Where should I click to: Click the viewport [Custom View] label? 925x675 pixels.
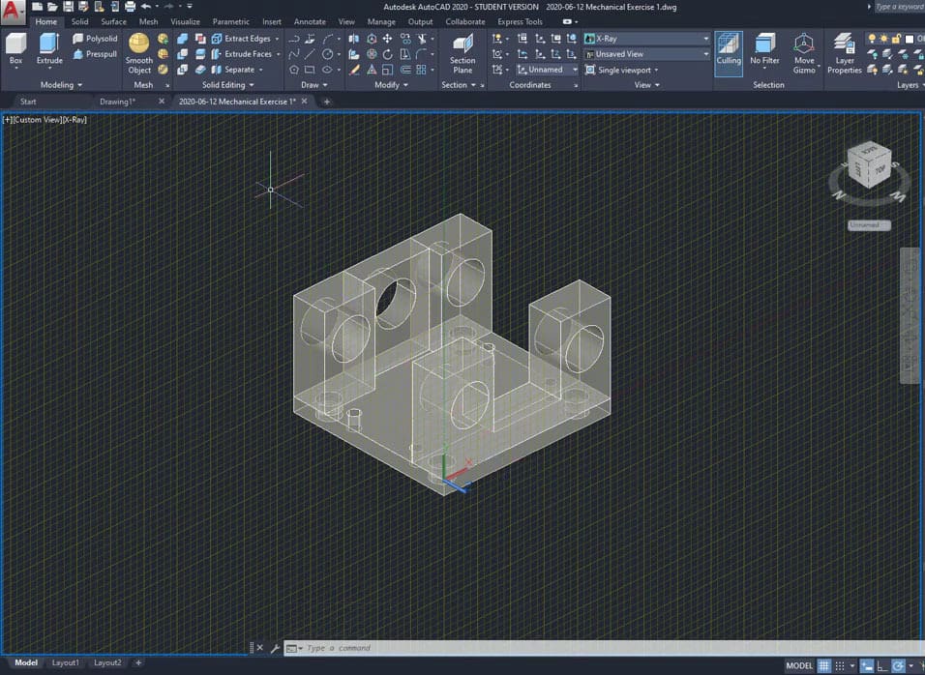coord(37,120)
